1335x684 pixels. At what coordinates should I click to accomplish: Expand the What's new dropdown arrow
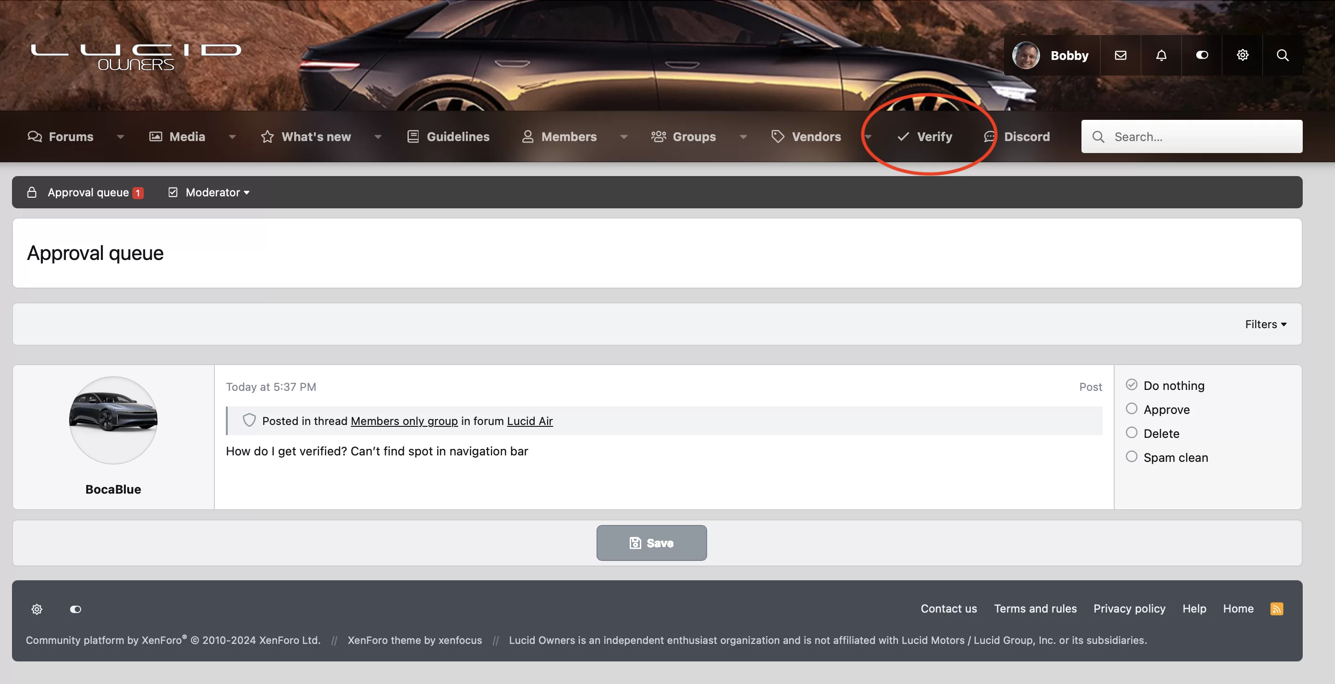click(378, 137)
